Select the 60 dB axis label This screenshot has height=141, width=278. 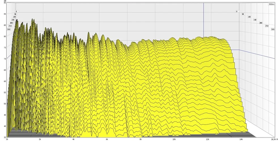pos(5,81)
